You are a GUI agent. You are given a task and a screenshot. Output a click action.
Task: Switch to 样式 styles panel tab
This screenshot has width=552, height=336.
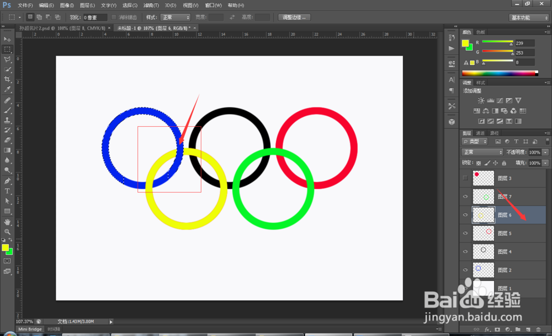click(481, 83)
